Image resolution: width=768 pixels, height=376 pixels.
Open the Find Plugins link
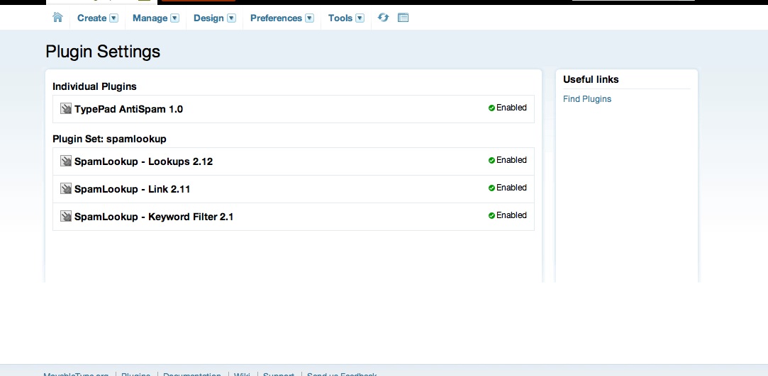(586, 98)
